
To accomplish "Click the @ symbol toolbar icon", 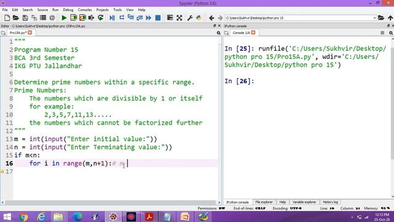I will coord(52,18).
